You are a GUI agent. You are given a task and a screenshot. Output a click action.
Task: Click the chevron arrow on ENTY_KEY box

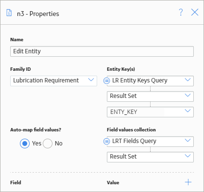click(x=187, y=111)
